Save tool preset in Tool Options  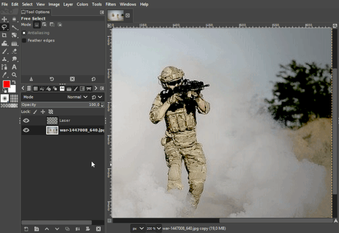pyautogui.click(x=31, y=79)
